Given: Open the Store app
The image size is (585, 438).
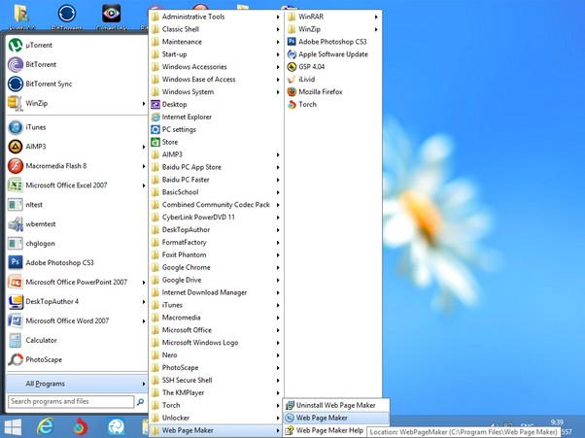Looking at the screenshot, I should [216, 142].
